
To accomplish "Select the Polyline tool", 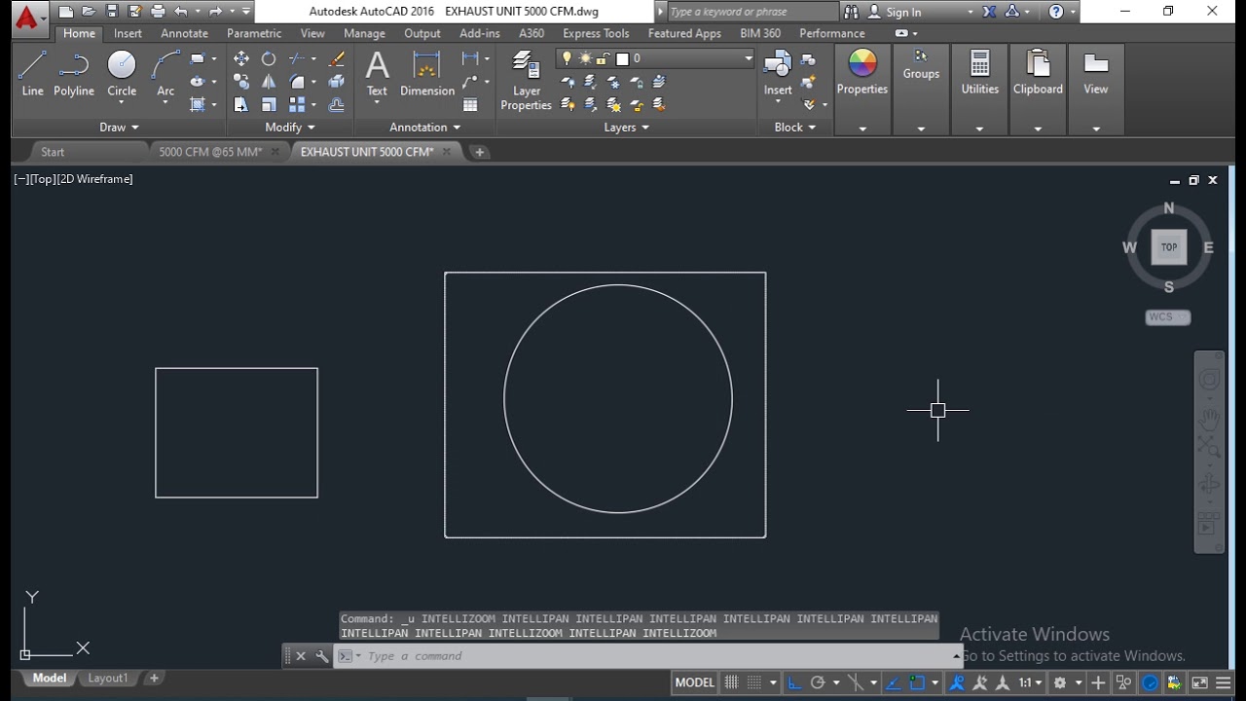I will (x=74, y=73).
